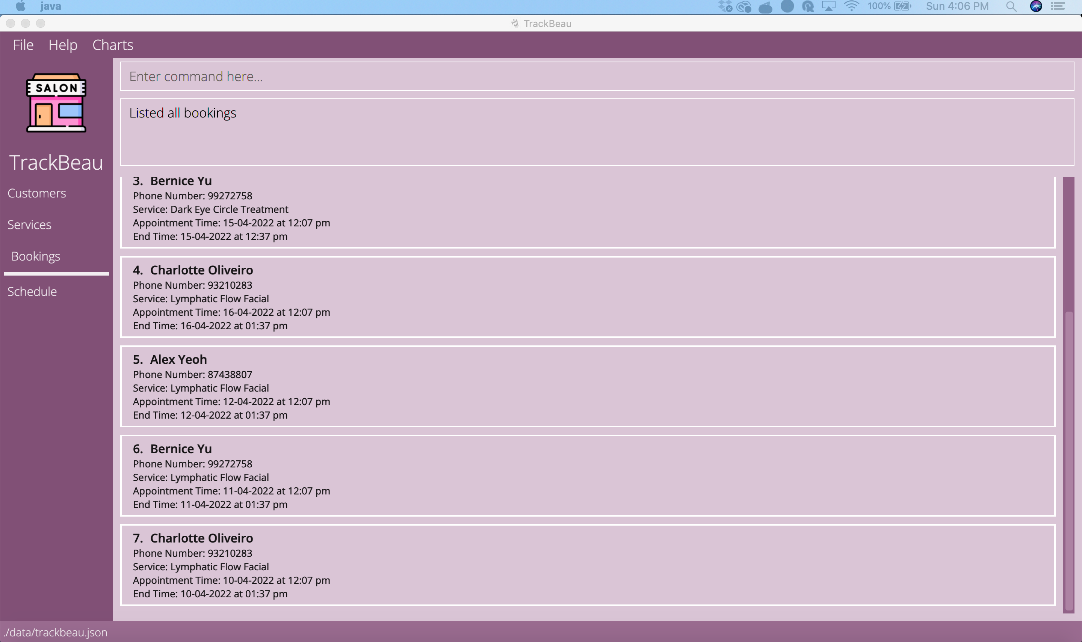Click the battery status icon

coord(902,6)
